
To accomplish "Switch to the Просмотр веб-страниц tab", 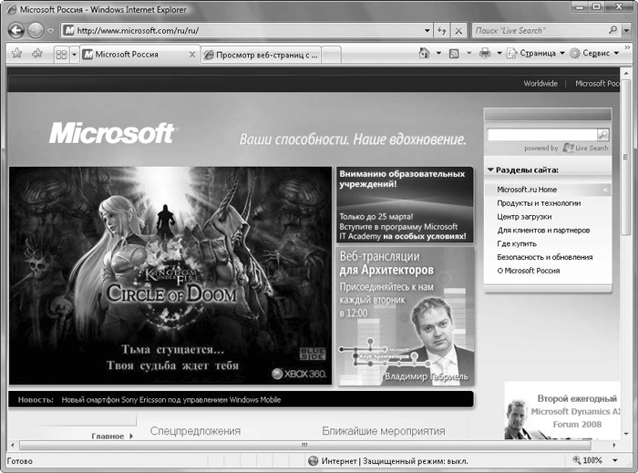I will pyautogui.click(x=262, y=55).
